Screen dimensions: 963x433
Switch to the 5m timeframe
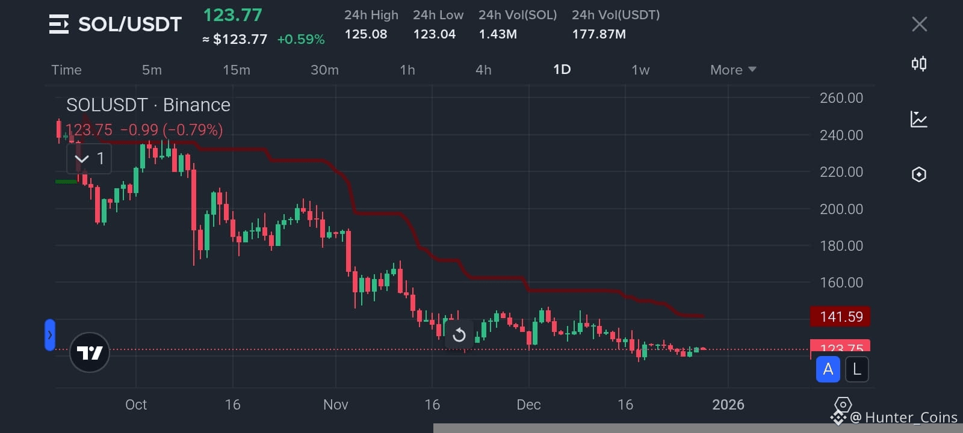tap(152, 70)
